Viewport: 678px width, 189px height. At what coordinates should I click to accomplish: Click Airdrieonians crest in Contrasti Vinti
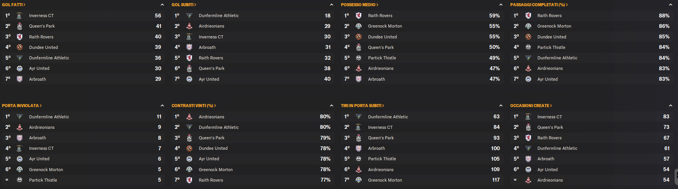coord(189,117)
